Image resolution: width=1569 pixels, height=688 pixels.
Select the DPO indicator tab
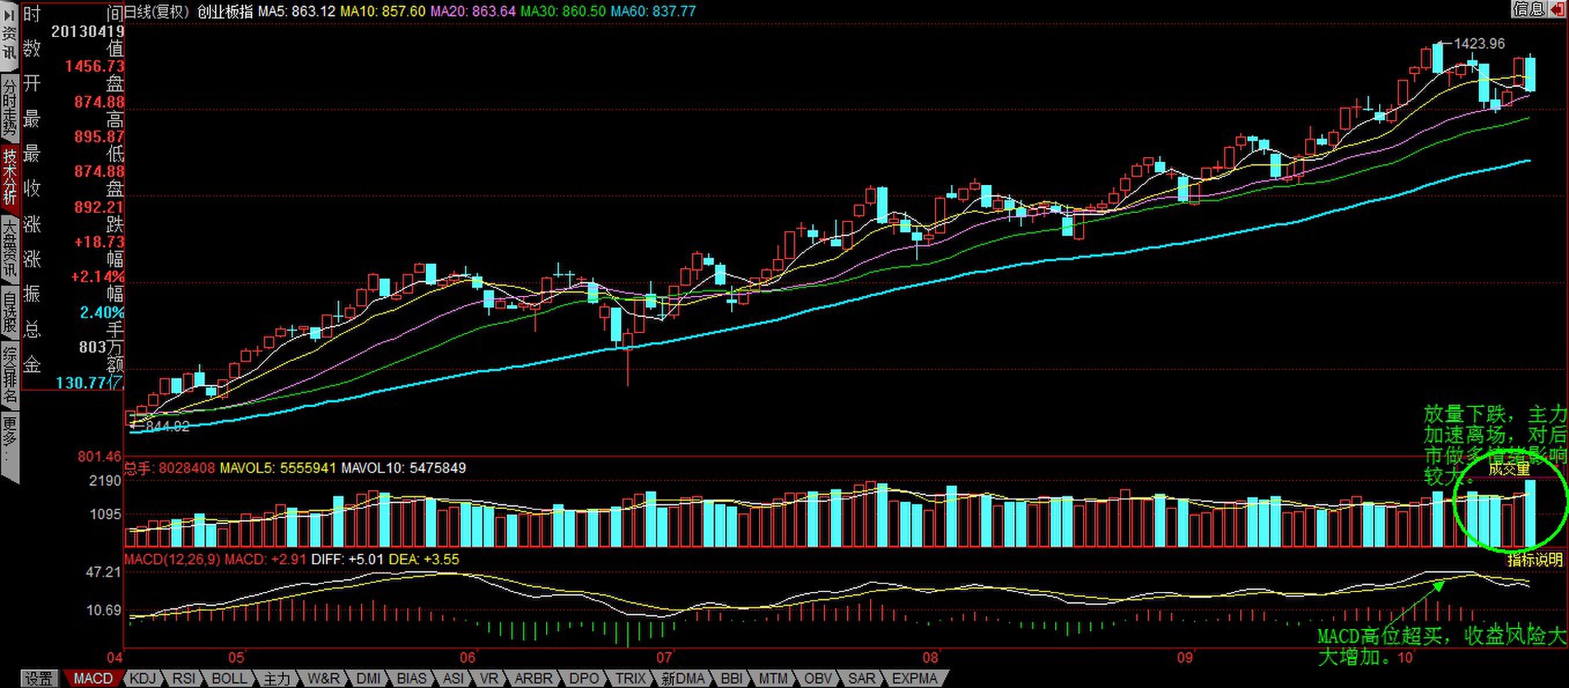[x=584, y=678]
